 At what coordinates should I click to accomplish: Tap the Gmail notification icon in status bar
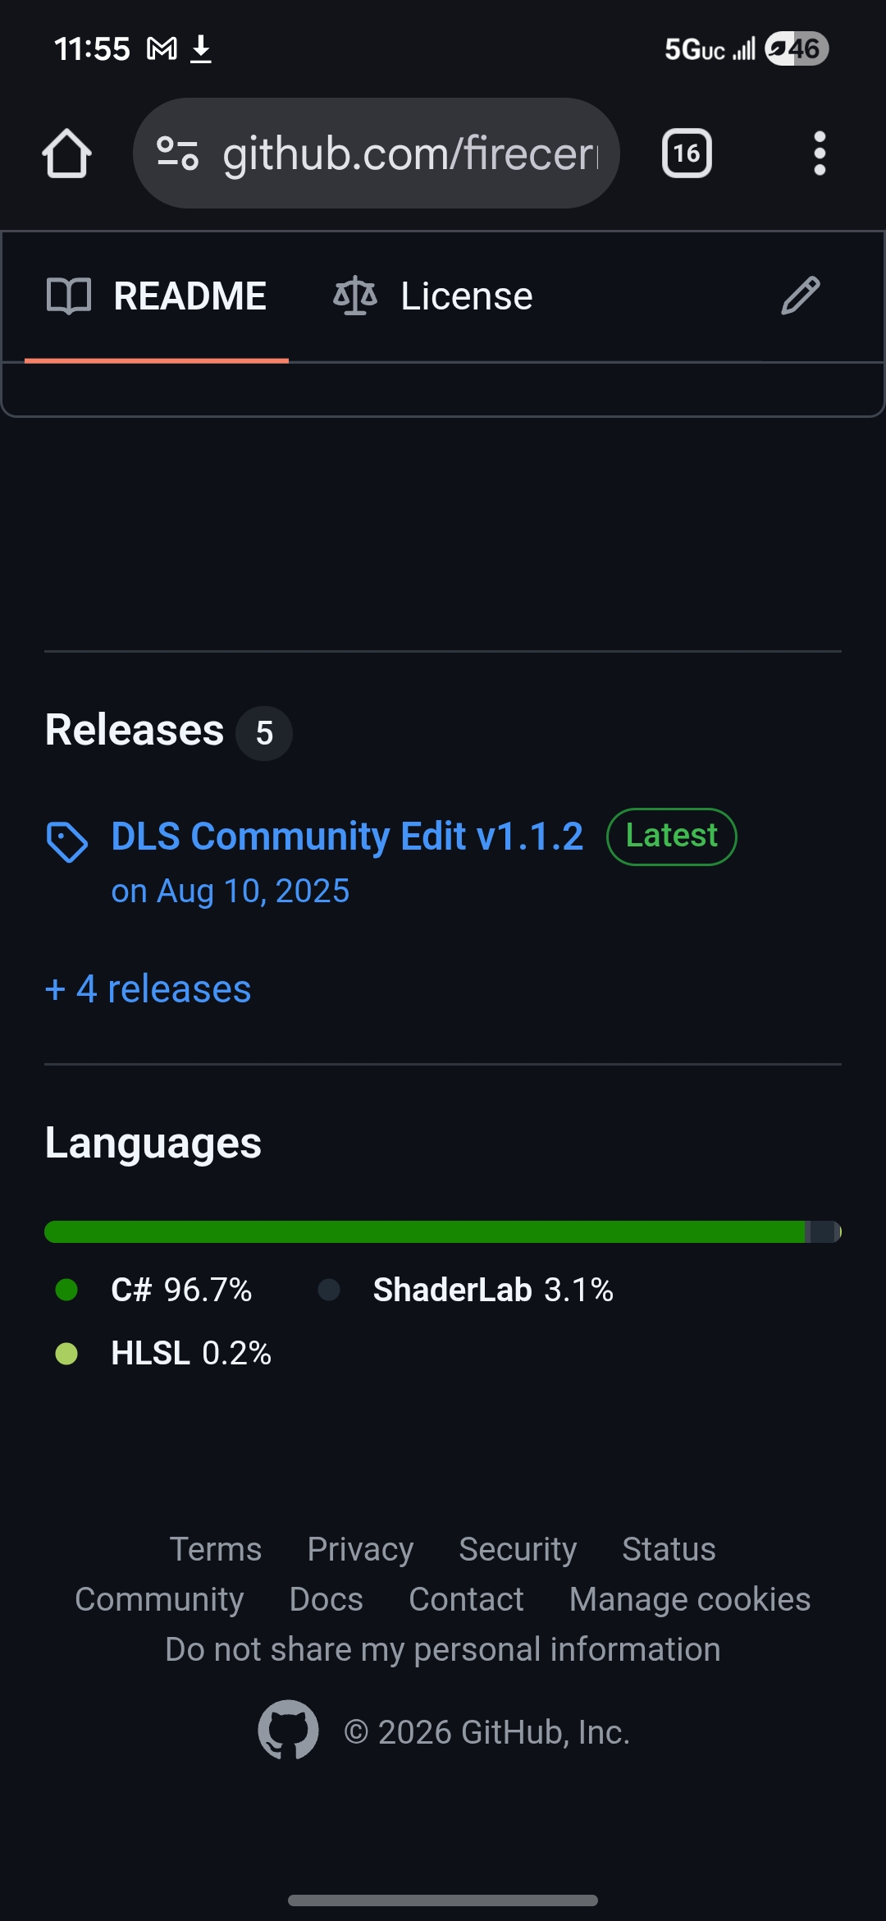pos(162,49)
